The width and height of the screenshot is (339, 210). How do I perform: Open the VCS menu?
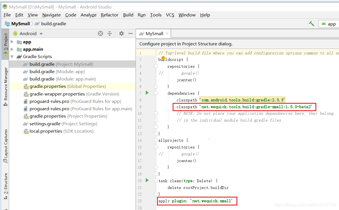tap(170, 15)
